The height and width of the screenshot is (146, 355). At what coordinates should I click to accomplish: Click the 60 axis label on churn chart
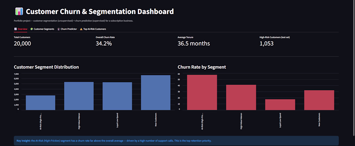tap(179, 74)
